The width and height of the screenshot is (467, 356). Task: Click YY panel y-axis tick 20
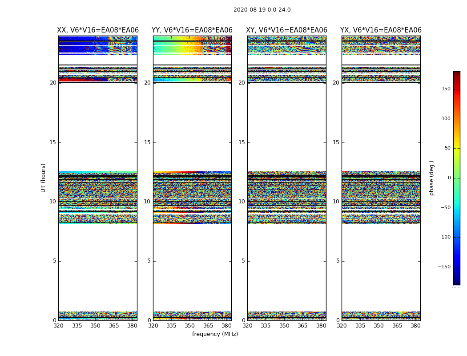point(147,83)
